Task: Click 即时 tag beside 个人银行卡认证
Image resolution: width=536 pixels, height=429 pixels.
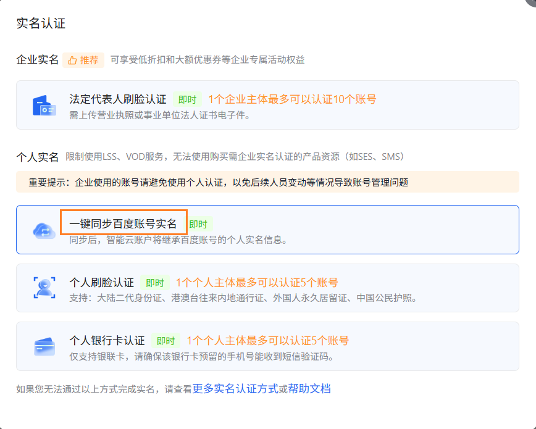Action: (165, 341)
